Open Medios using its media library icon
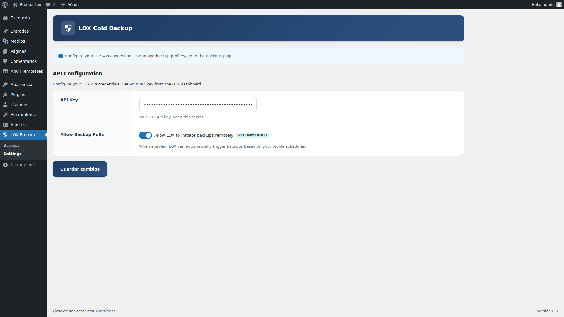Viewport: 564px width, 317px height. coord(6,41)
